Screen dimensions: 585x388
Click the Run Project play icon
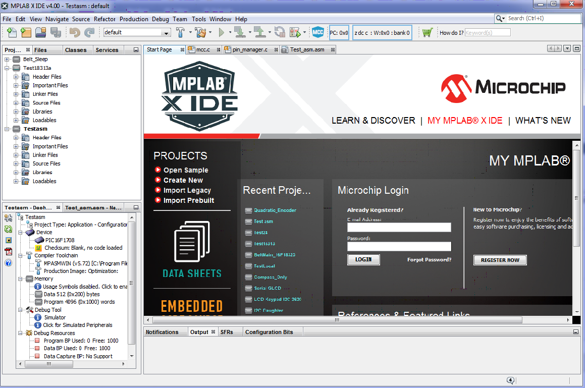(x=222, y=32)
